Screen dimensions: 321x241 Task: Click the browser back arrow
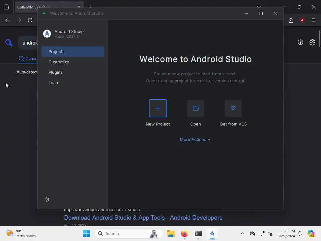[8, 20]
